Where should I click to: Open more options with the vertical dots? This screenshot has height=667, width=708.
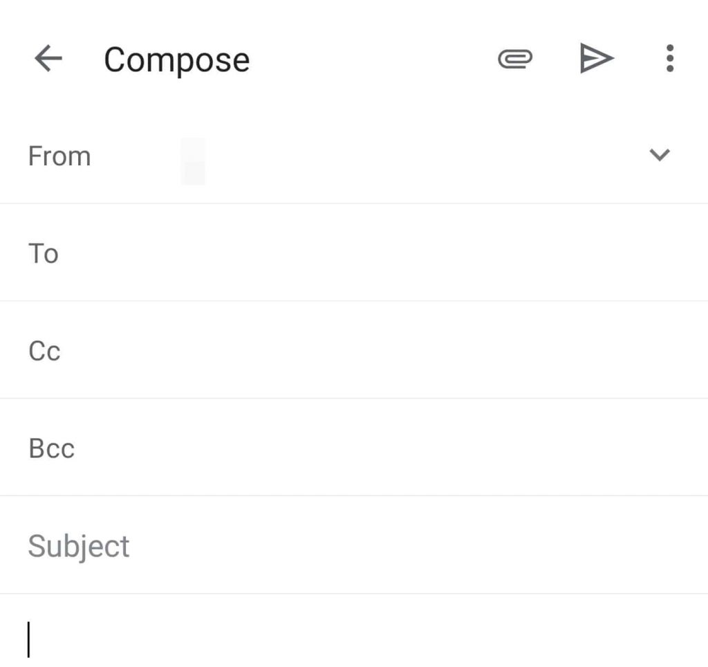tap(669, 59)
